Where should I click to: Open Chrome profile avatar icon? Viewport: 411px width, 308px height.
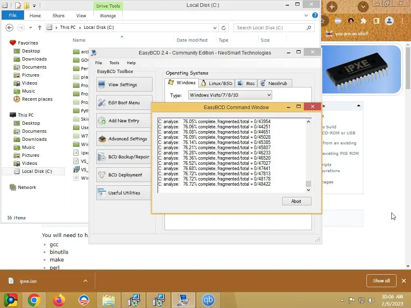(x=389, y=21)
